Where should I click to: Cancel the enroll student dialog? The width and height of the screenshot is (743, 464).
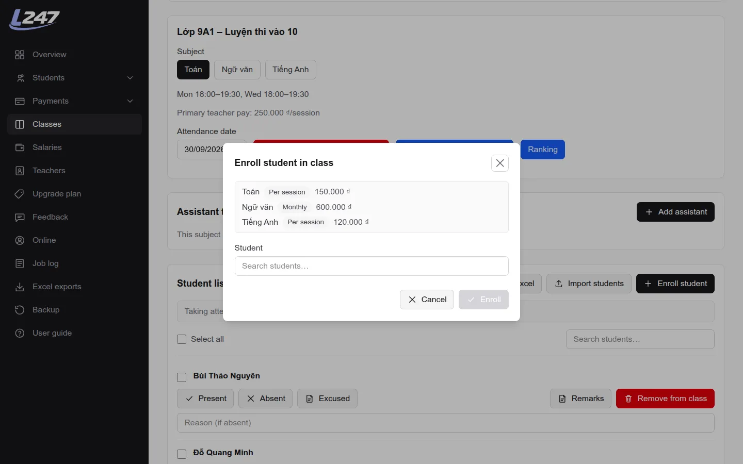coord(427,300)
